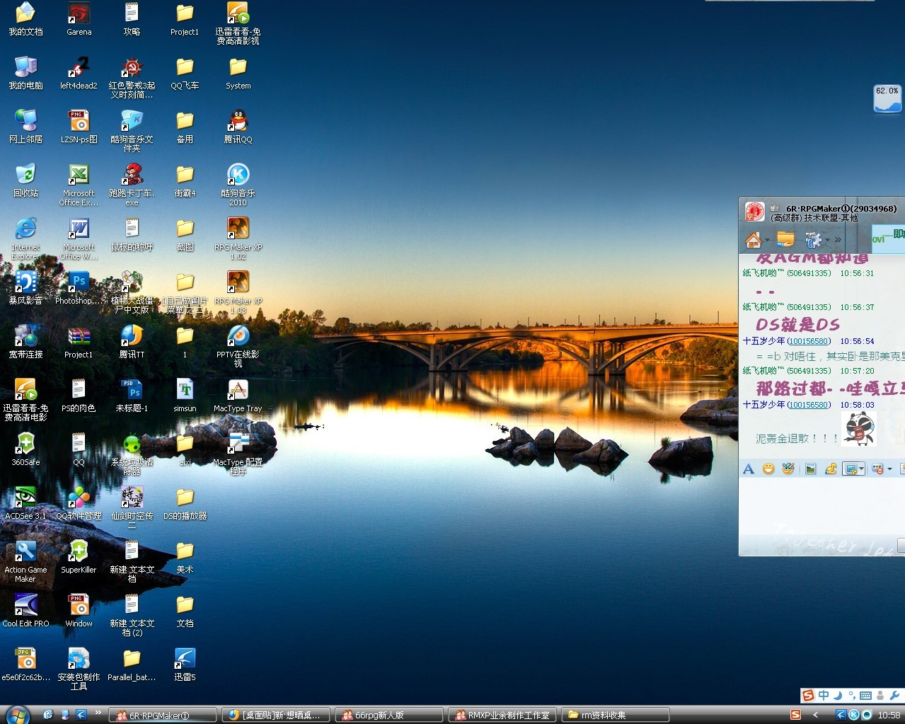Open the PPTV在线影视 shortcut
The image size is (905, 724).
click(238, 346)
